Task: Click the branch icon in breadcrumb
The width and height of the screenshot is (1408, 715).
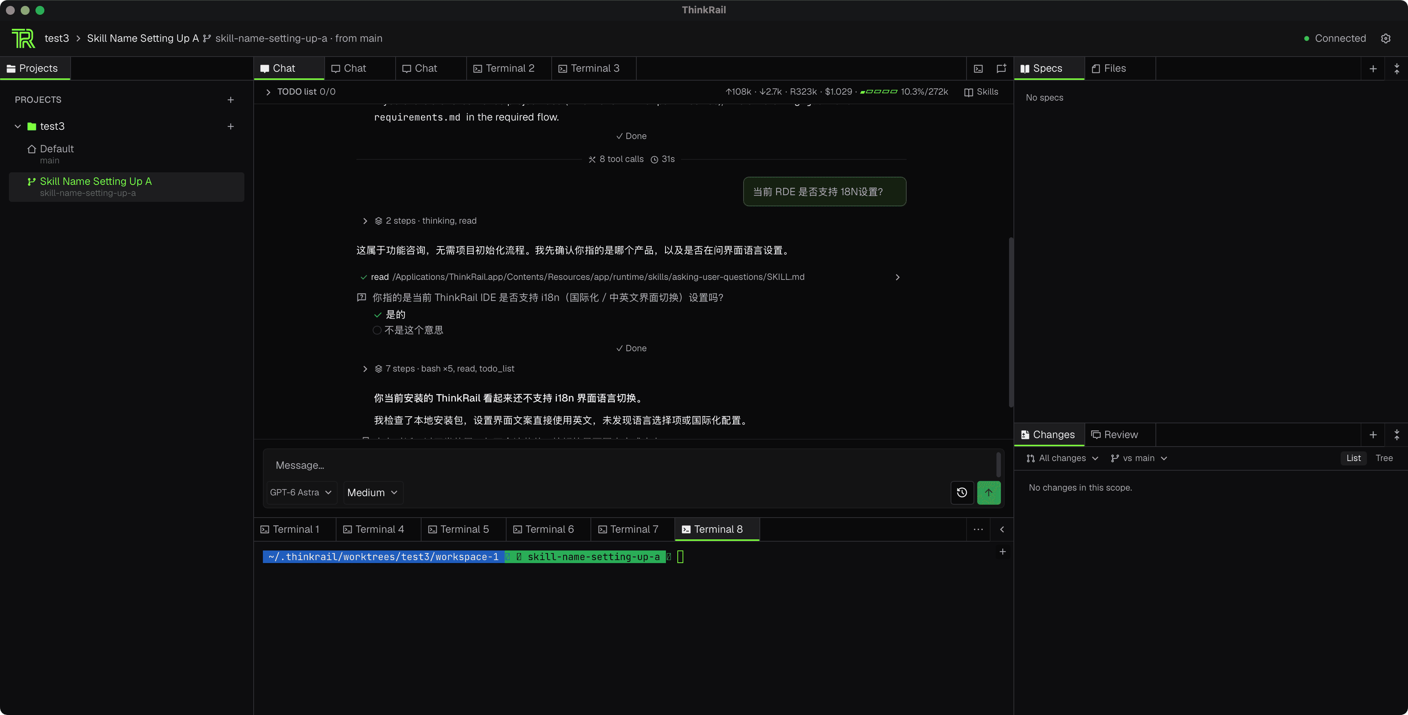Action: coord(207,38)
